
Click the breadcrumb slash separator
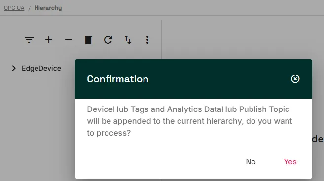(x=29, y=8)
